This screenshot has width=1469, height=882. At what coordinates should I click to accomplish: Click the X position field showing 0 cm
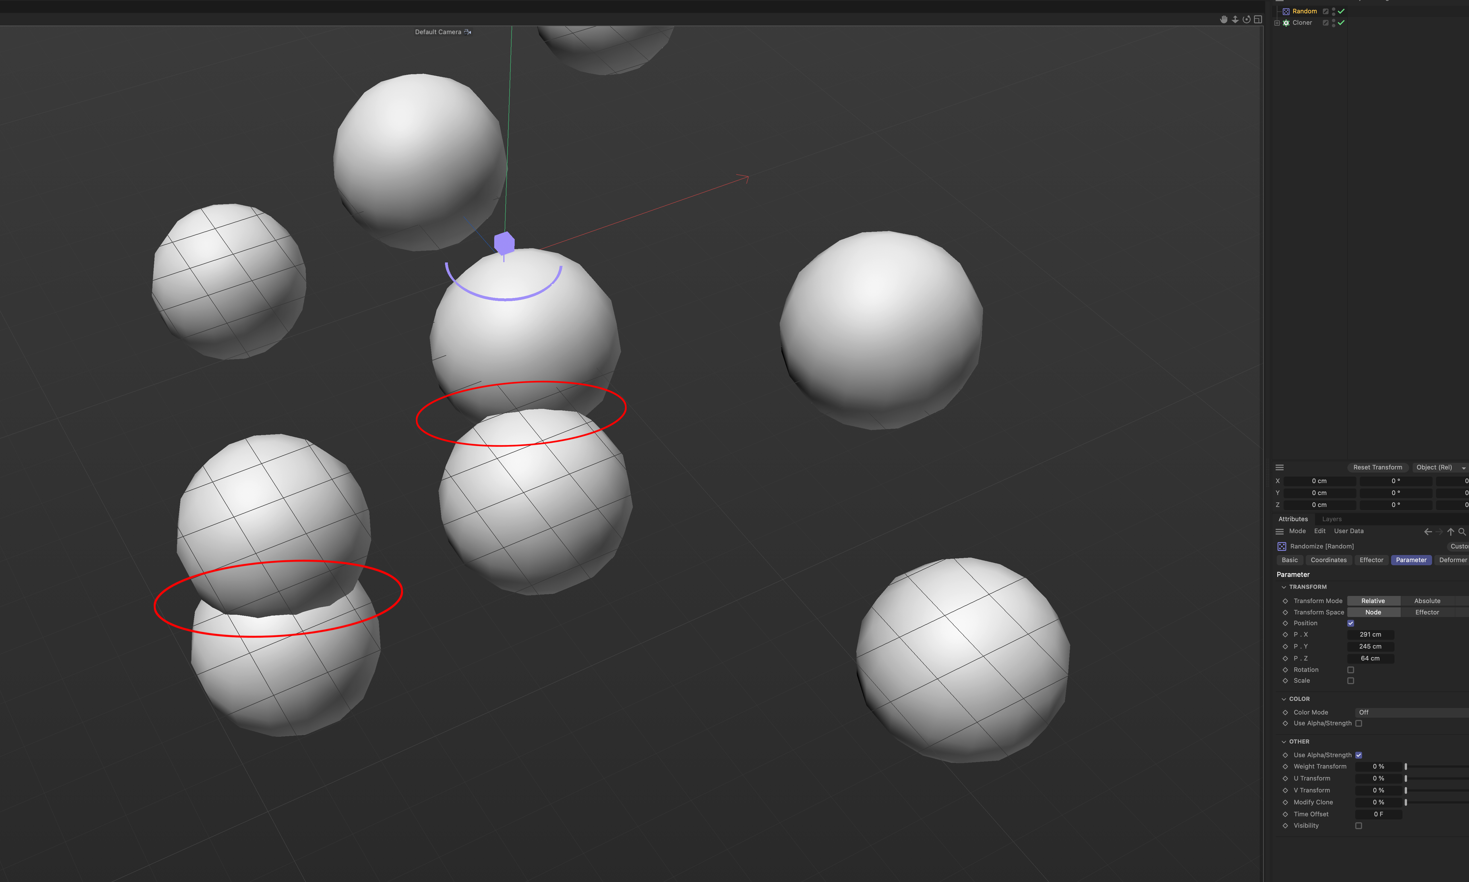(1319, 481)
